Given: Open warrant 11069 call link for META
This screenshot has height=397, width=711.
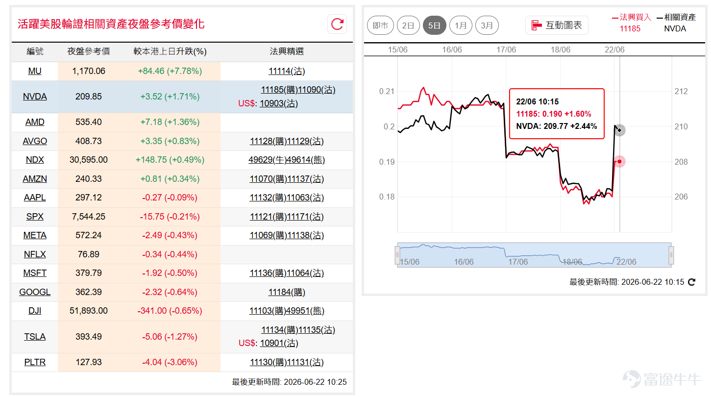Looking at the screenshot, I should point(269,235).
